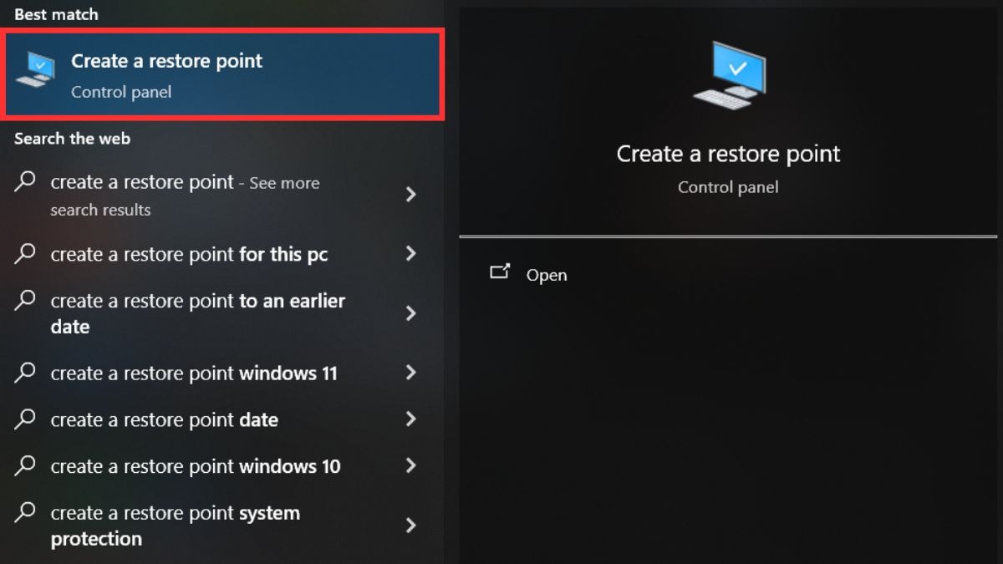1003x564 pixels.
Task: Click search icon for 'system protection' suggestion
Action: 26,511
